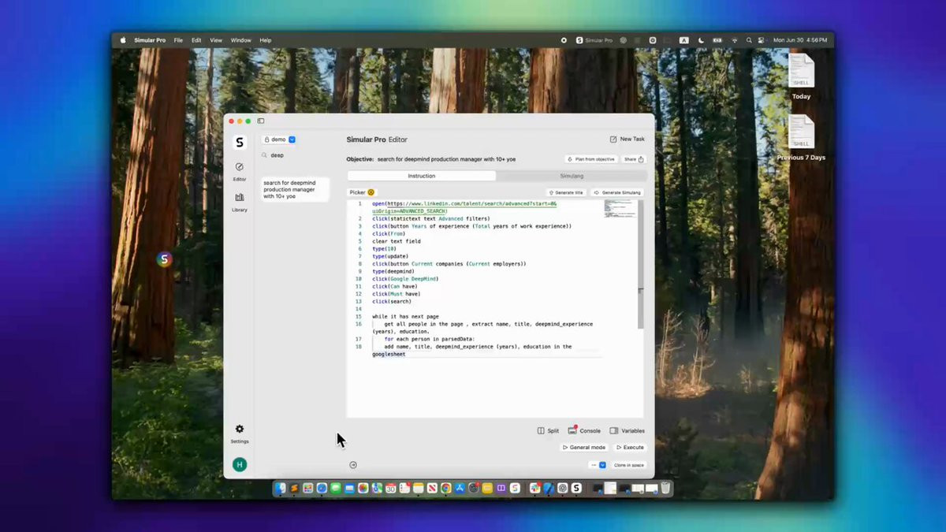Open the Edit menu

[x=196, y=40]
